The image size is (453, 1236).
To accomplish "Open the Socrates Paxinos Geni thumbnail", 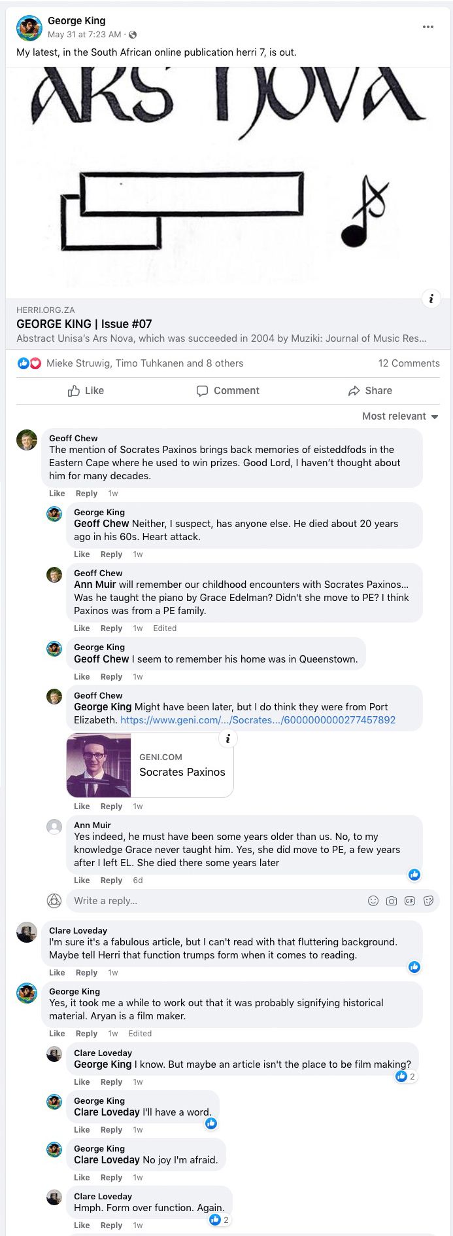I will (x=99, y=765).
